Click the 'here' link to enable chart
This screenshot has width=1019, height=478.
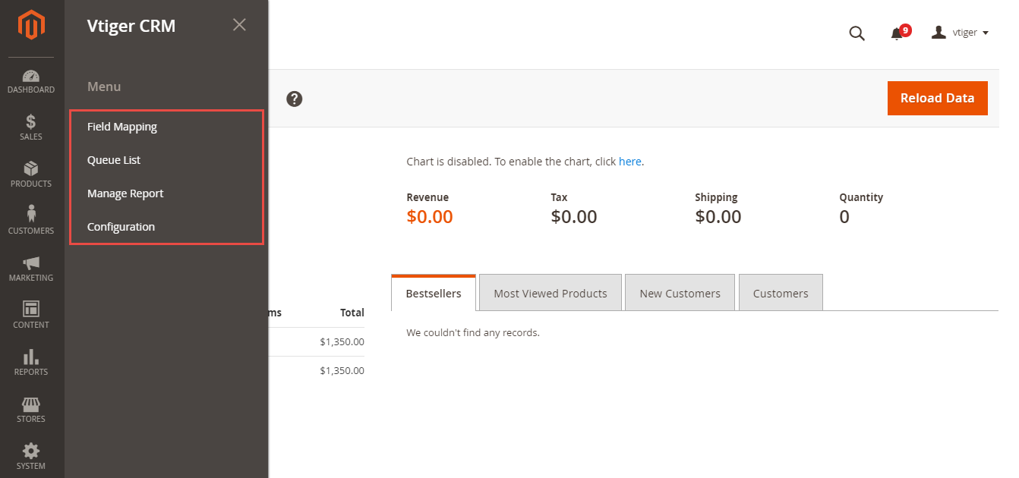coord(629,162)
